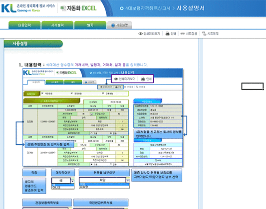
Task: Switch to the 내용입력 tab
Action: coord(24,25)
